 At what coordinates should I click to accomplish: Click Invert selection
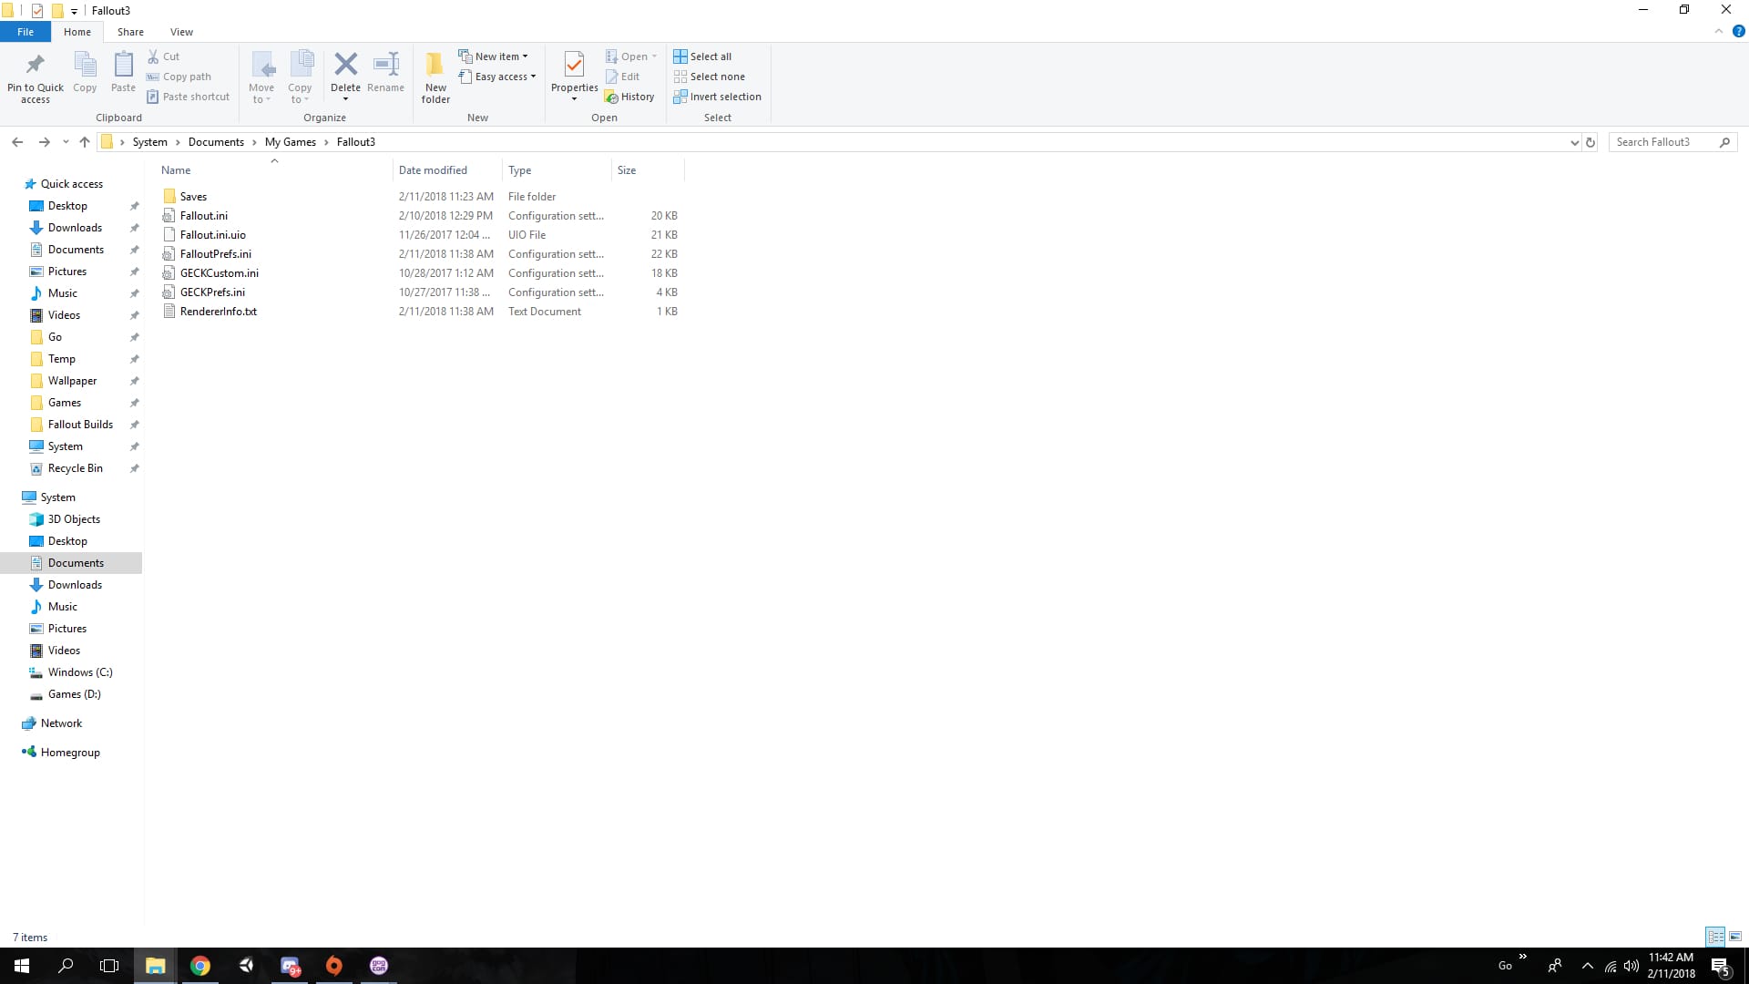point(718,97)
